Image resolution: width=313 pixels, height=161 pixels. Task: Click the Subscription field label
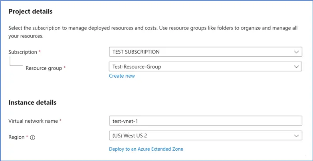pos(23,52)
